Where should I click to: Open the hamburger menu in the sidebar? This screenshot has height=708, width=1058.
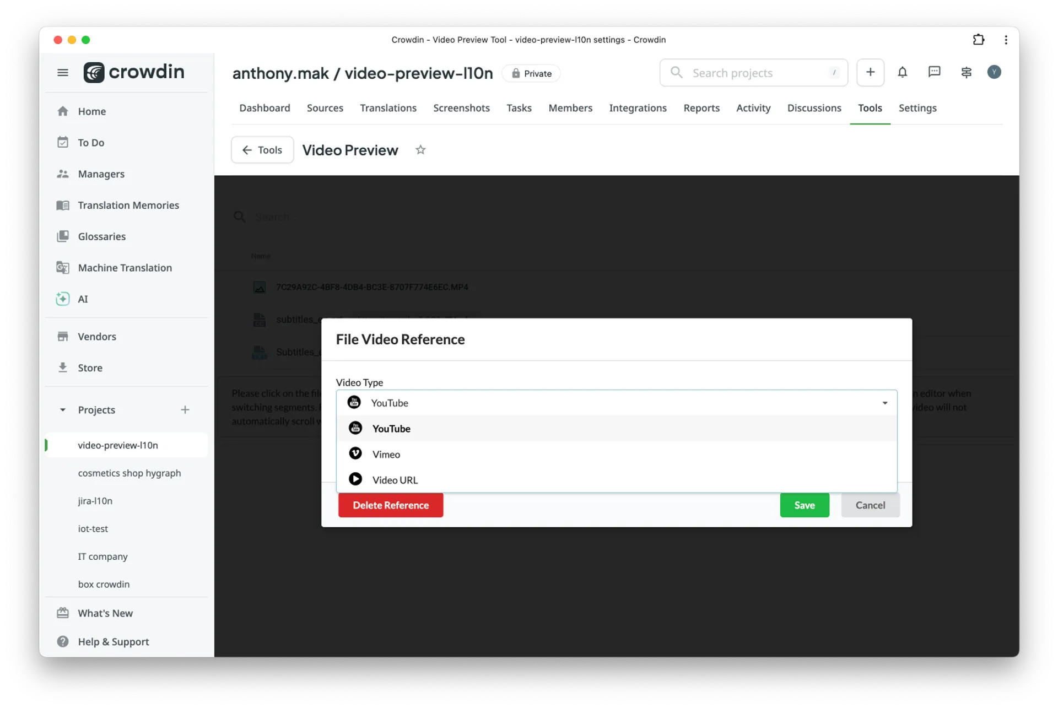(63, 72)
